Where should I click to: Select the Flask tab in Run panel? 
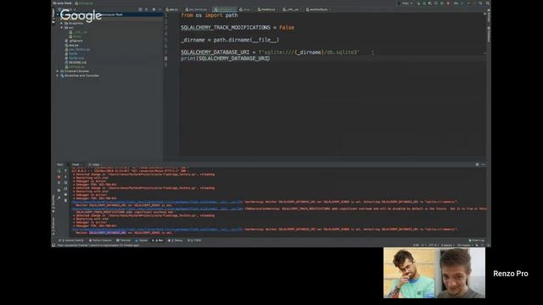pyautogui.click(x=76, y=164)
